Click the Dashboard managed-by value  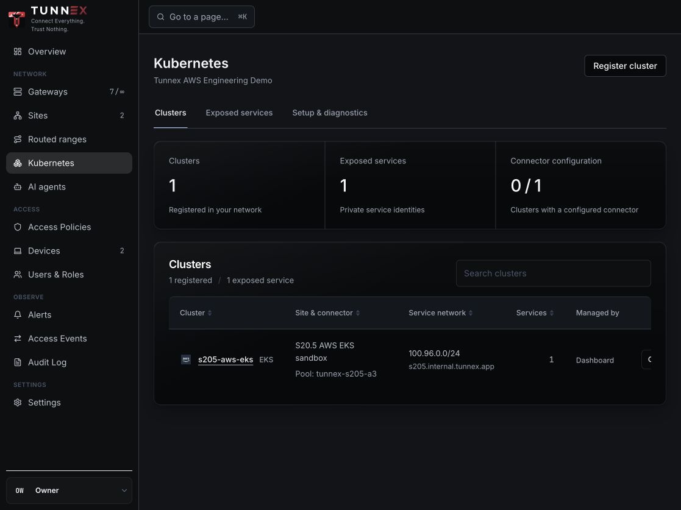point(594,360)
